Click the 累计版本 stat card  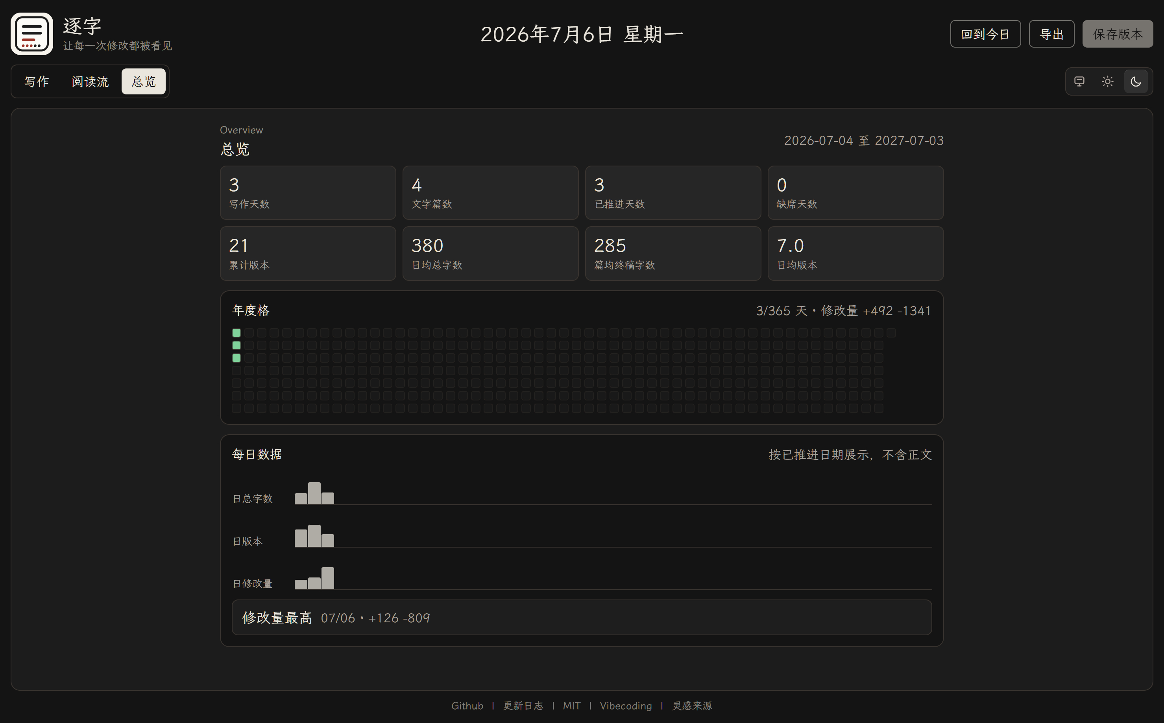(x=308, y=253)
